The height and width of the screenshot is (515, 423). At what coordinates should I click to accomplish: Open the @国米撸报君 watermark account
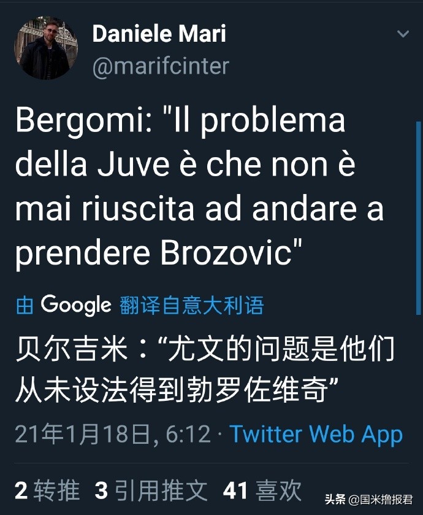click(x=381, y=500)
